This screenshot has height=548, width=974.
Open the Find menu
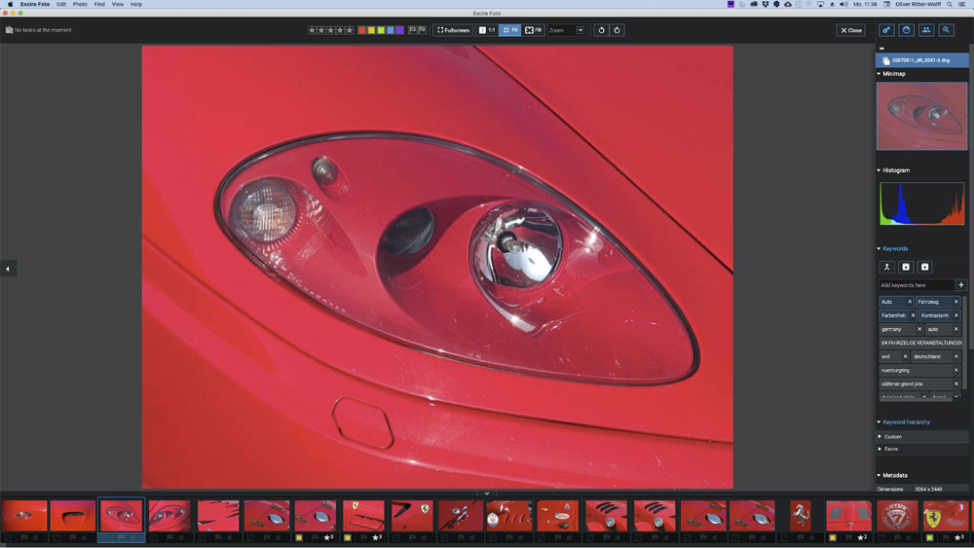pyautogui.click(x=99, y=4)
